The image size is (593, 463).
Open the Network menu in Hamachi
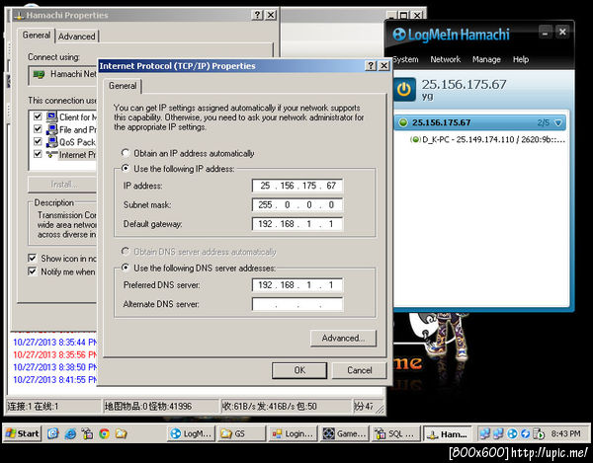(446, 59)
